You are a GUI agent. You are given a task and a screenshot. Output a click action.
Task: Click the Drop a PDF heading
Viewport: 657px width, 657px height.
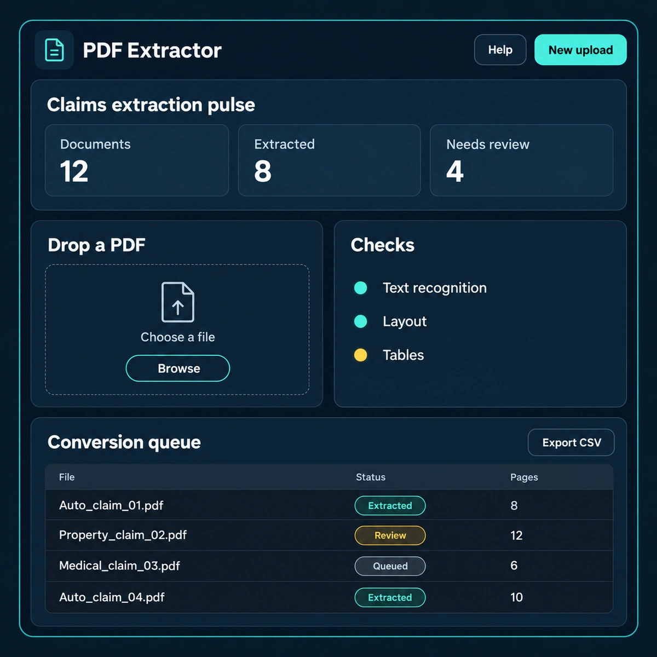tap(96, 245)
